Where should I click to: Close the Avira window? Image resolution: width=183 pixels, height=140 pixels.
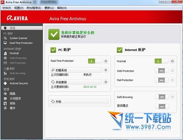tap(177, 1)
